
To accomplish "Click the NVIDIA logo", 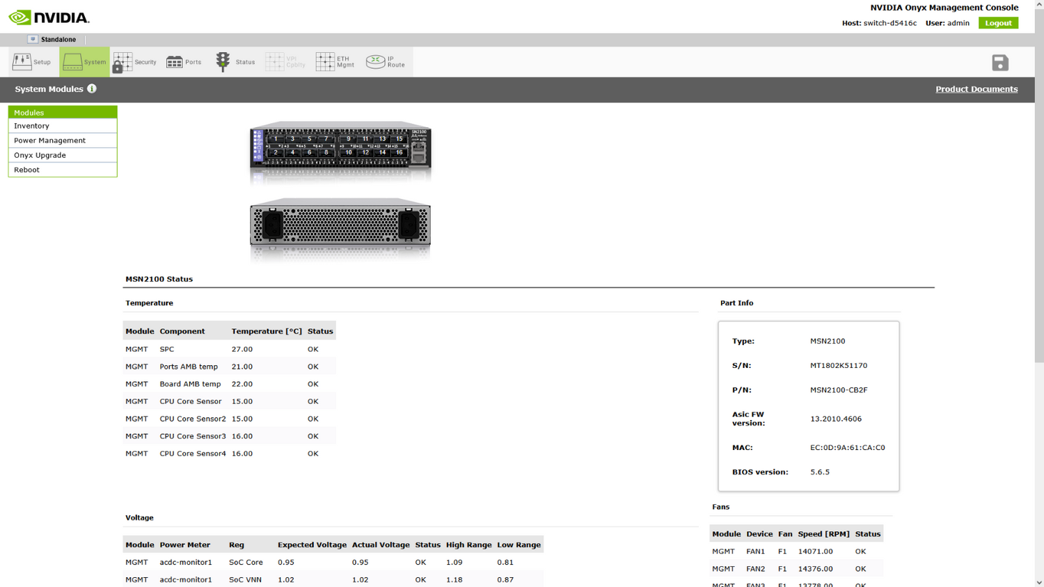I will tap(49, 17).
